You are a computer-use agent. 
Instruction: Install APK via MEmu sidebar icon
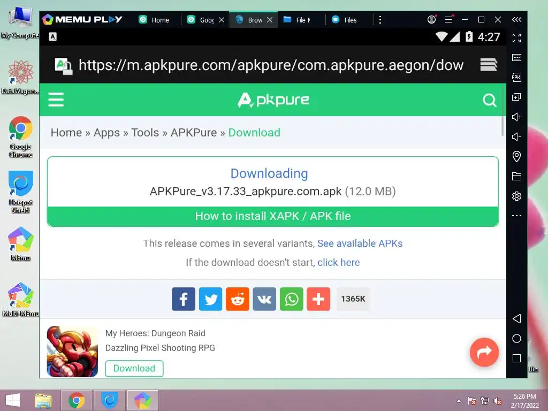[516, 77]
